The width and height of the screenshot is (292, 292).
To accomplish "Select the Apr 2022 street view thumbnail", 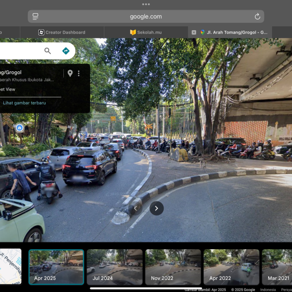I will point(232,267).
